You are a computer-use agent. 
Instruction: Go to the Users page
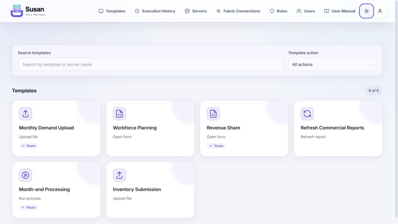point(306,11)
